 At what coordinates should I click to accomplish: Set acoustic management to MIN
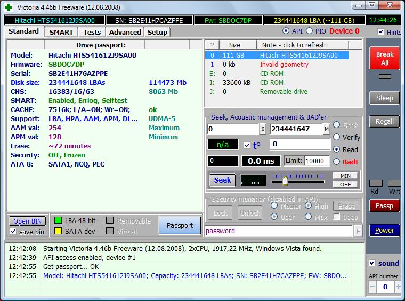coord(345,176)
